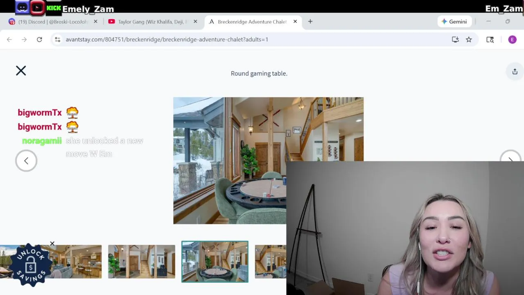Click the top bigwormTx chat username

(40, 113)
